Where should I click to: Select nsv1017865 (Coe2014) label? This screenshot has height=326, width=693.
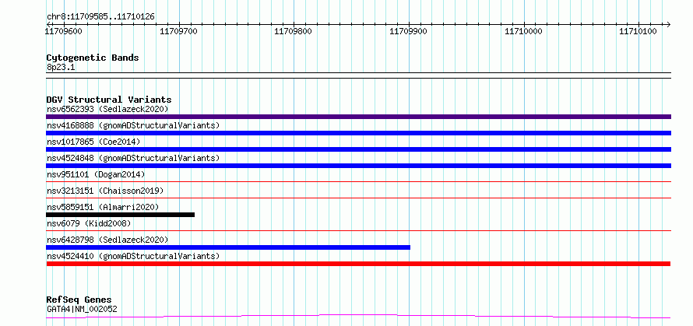coord(93,142)
